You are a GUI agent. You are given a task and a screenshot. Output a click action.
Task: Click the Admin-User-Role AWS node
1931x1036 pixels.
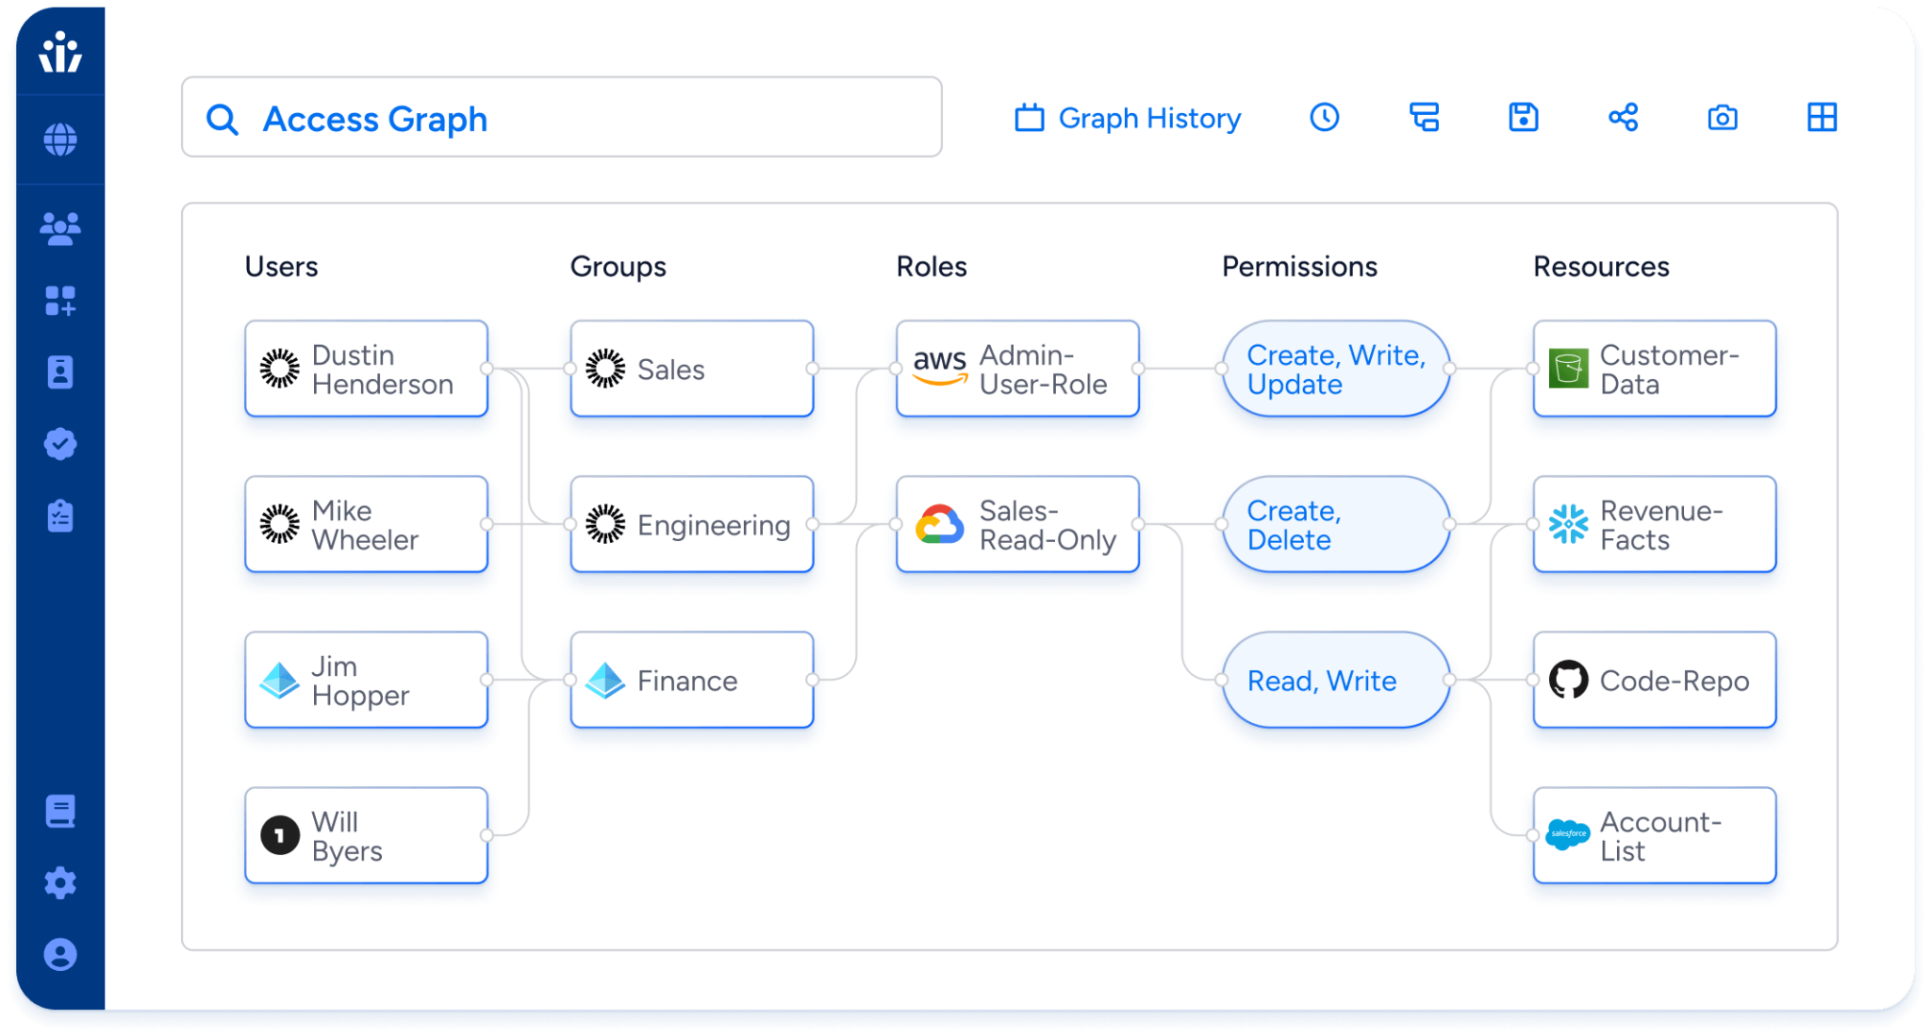(1017, 369)
